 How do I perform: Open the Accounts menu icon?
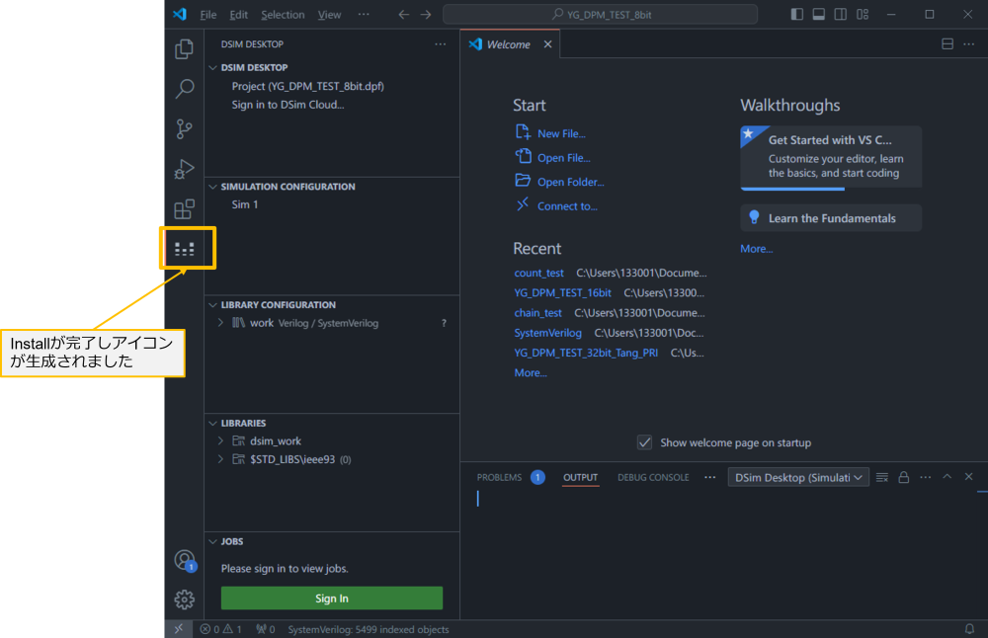185,560
